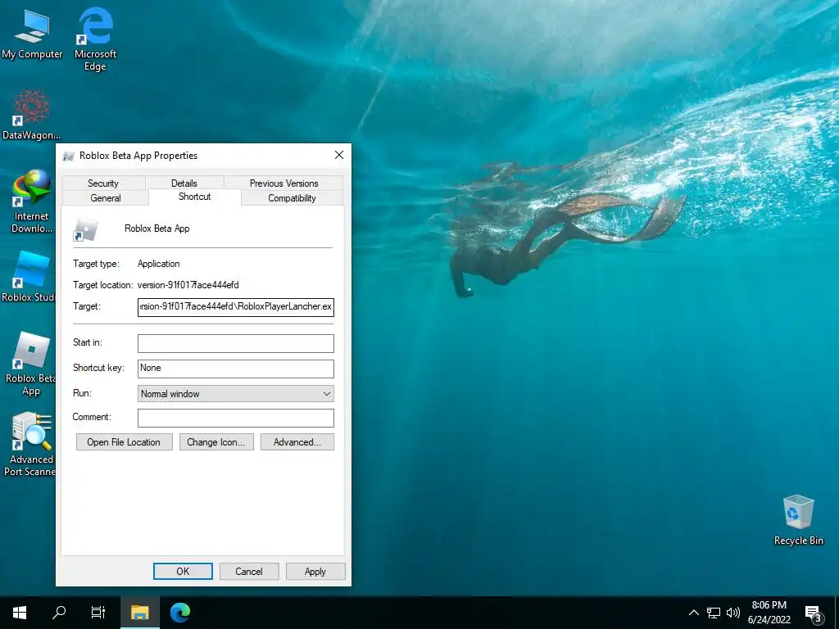
Task: Click the Roblox shortcut icon in properties dialog
Action: (x=85, y=229)
